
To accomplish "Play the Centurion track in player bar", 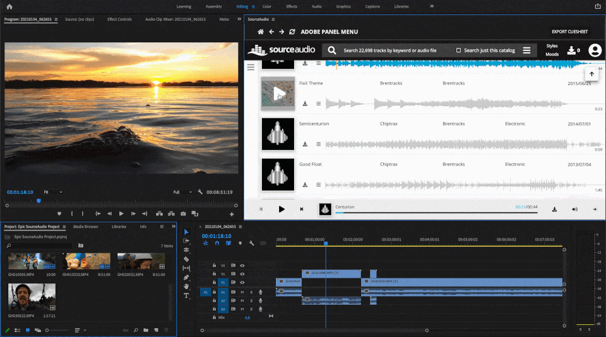I will (282, 209).
